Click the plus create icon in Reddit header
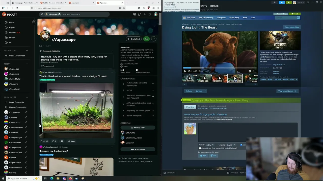This screenshot has width=323, height=181. pos(145,14)
